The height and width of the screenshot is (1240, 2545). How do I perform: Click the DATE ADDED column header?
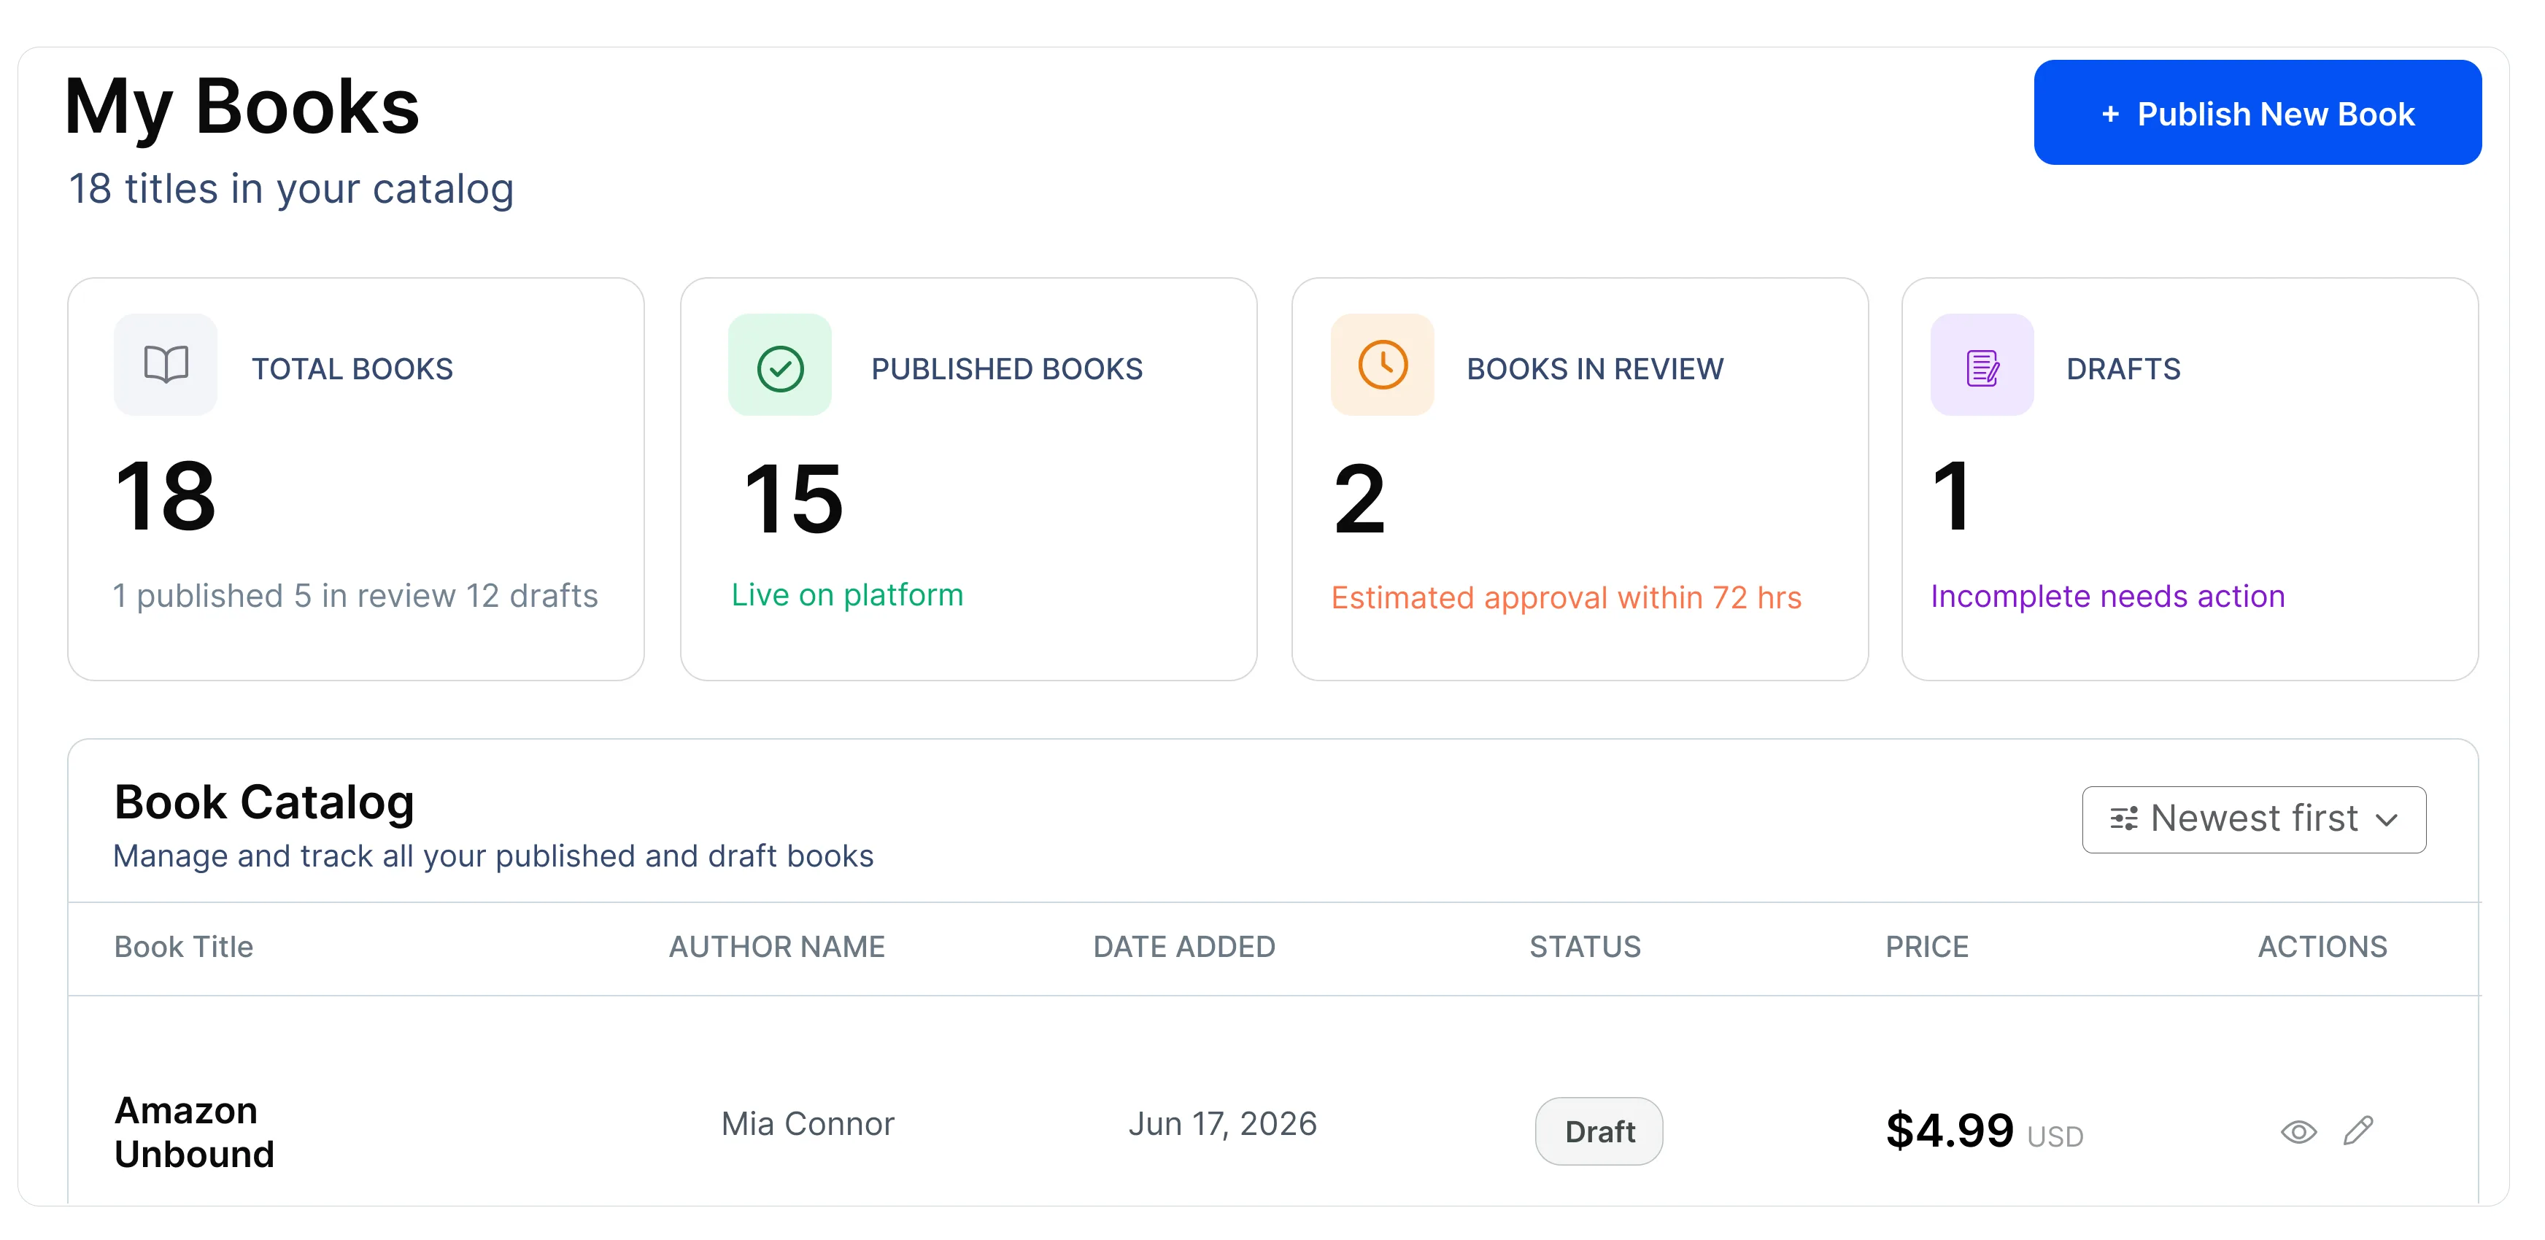[1183, 947]
